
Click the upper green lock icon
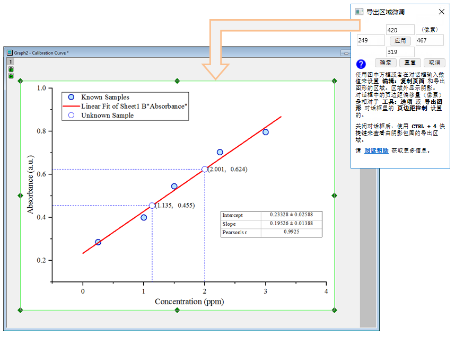click(x=11, y=69)
